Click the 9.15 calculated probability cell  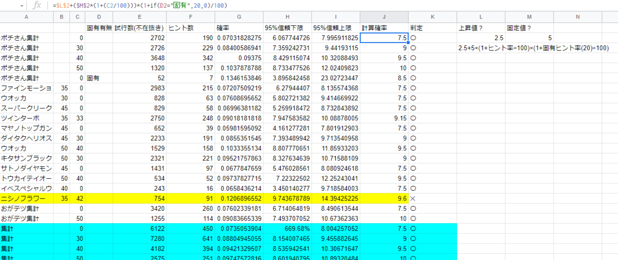384,118
